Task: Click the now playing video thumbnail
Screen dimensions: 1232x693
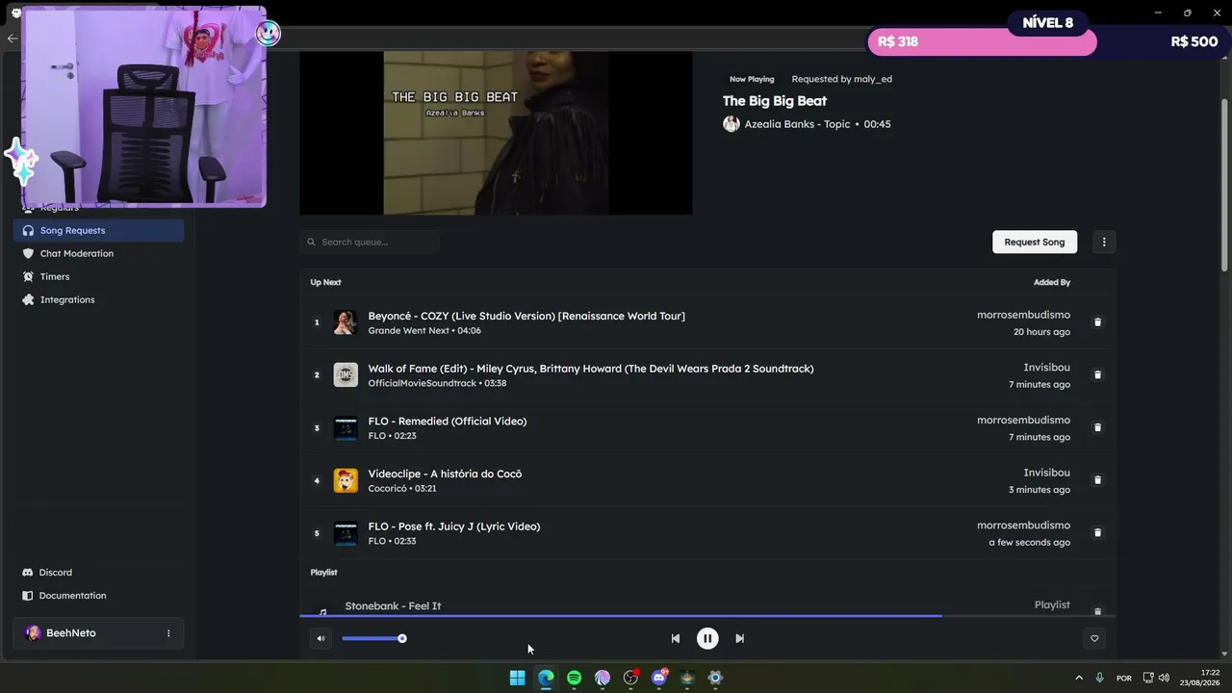Action: click(496, 133)
